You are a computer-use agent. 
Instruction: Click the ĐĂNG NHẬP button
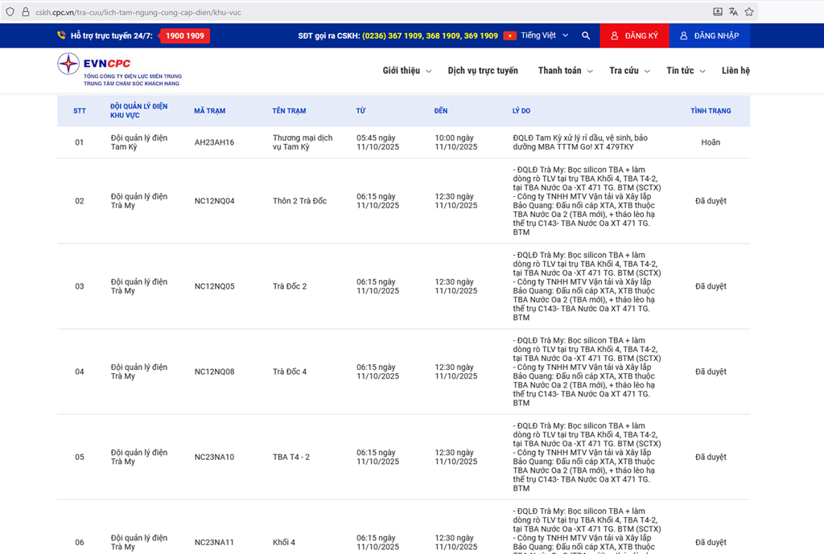point(709,35)
